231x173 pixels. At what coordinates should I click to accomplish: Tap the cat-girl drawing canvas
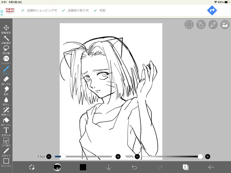pyautogui.click(x=111, y=91)
